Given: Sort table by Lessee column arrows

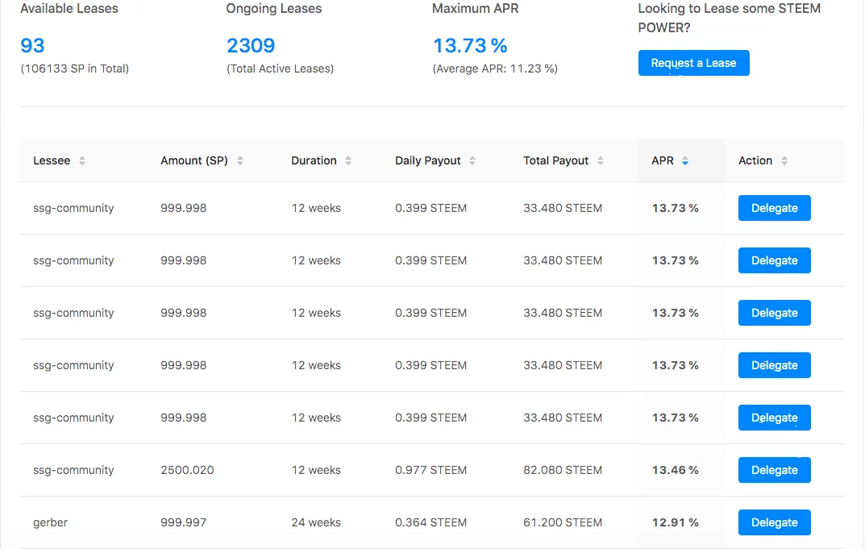Looking at the screenshot, I should pyautogui.click(x=82, y=160).
